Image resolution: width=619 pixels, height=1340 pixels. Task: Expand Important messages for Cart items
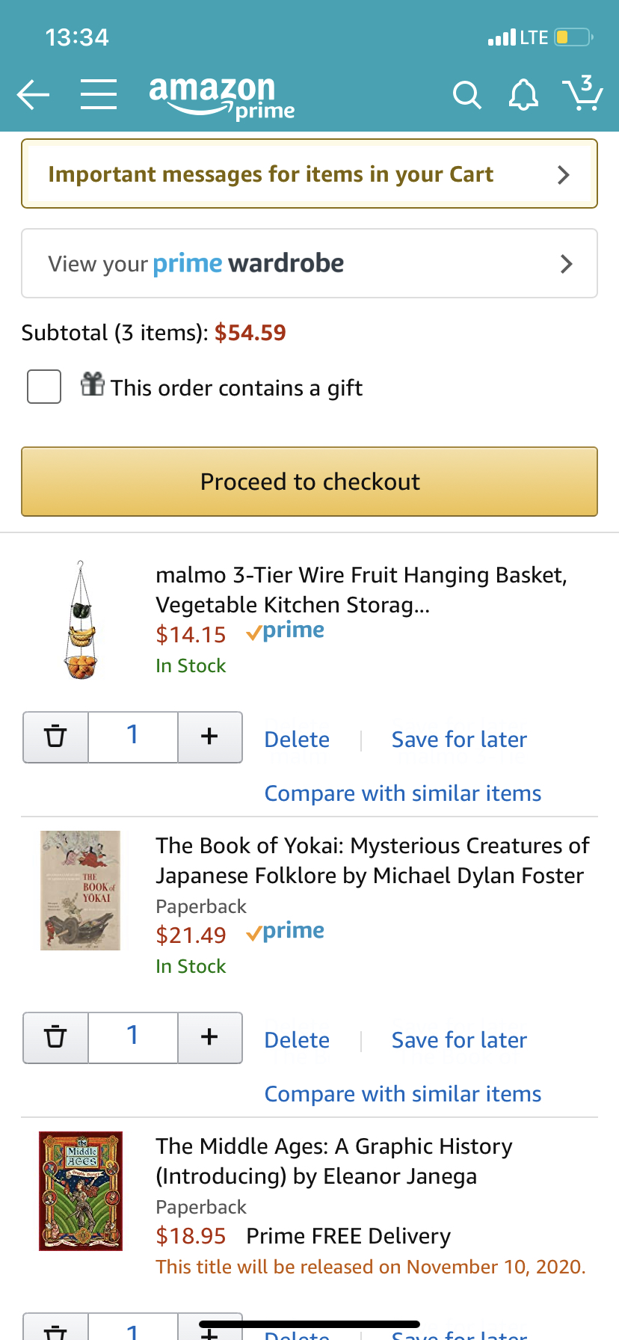tap(563, 174)
